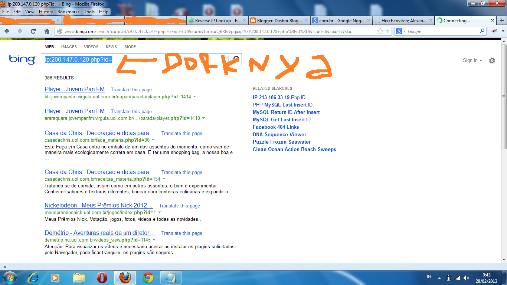Open the toolbar dropdown beside bug icon
The width and height of the screenshot is (507, 285).
503,32
